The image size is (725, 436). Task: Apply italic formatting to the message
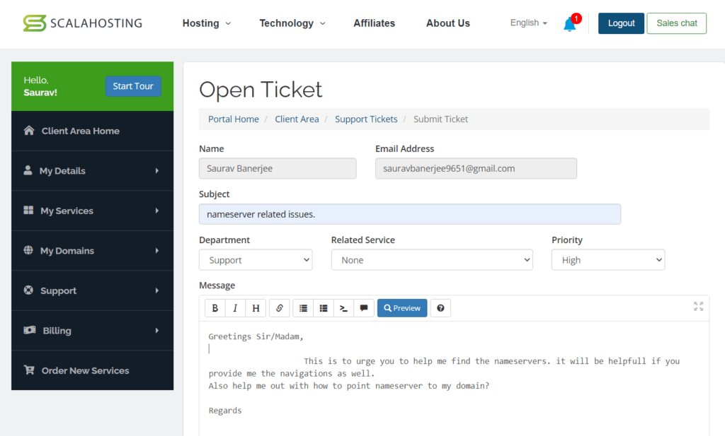[234, 307]
